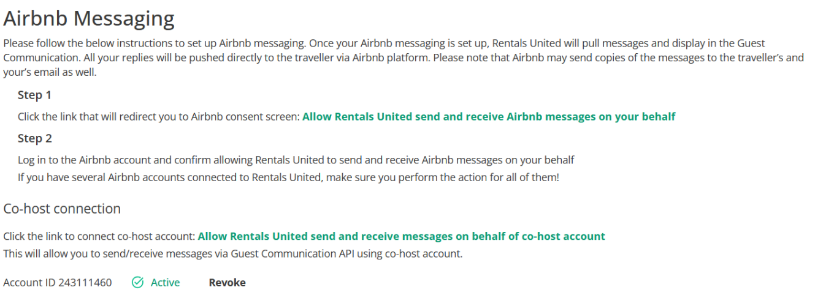The image size is (815, 298).
Task: Revoke access for account 243111460
Action: click(227, 283)
